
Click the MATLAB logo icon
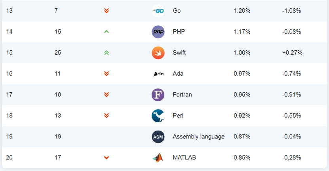tap(158, 158)
